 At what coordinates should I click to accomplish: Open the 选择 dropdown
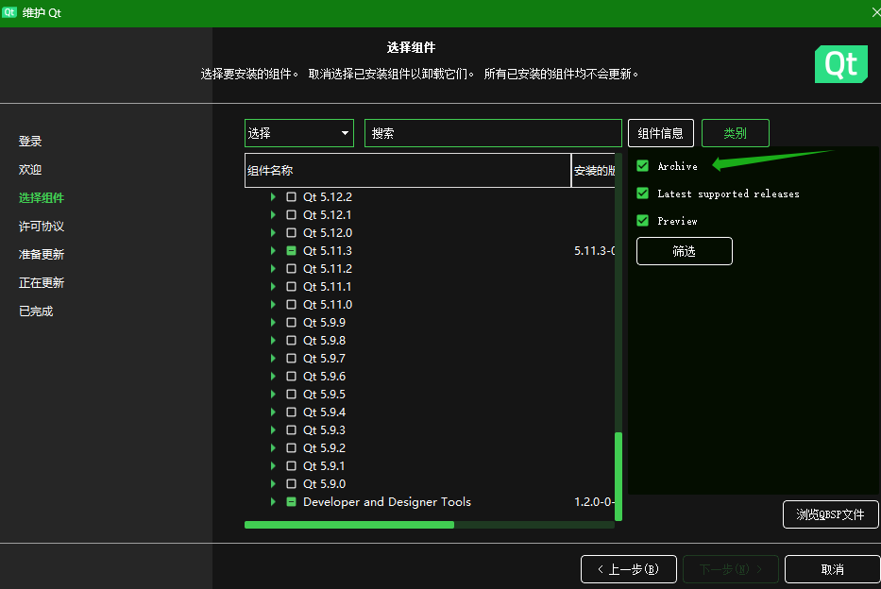(x=299, y=133)
